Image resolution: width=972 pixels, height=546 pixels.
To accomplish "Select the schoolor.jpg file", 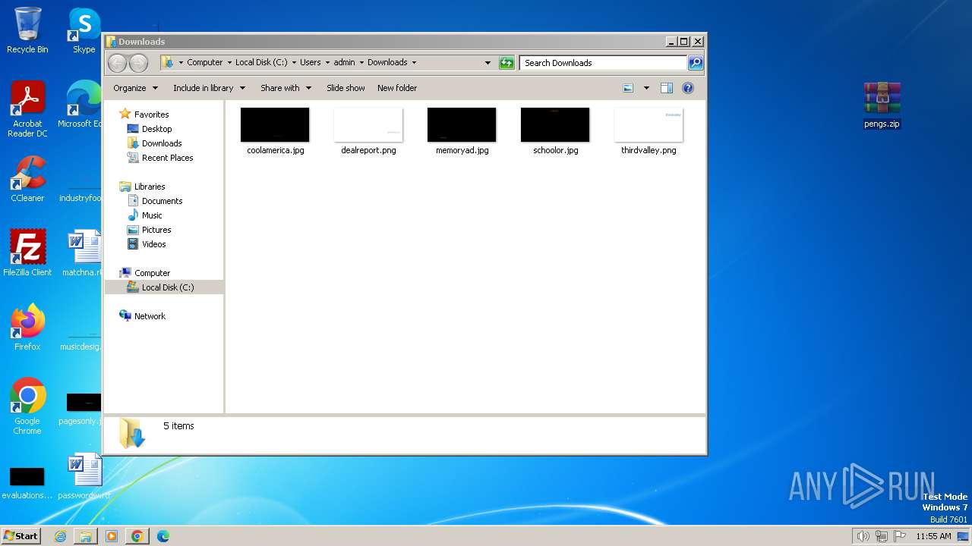I will coord(555,130).
